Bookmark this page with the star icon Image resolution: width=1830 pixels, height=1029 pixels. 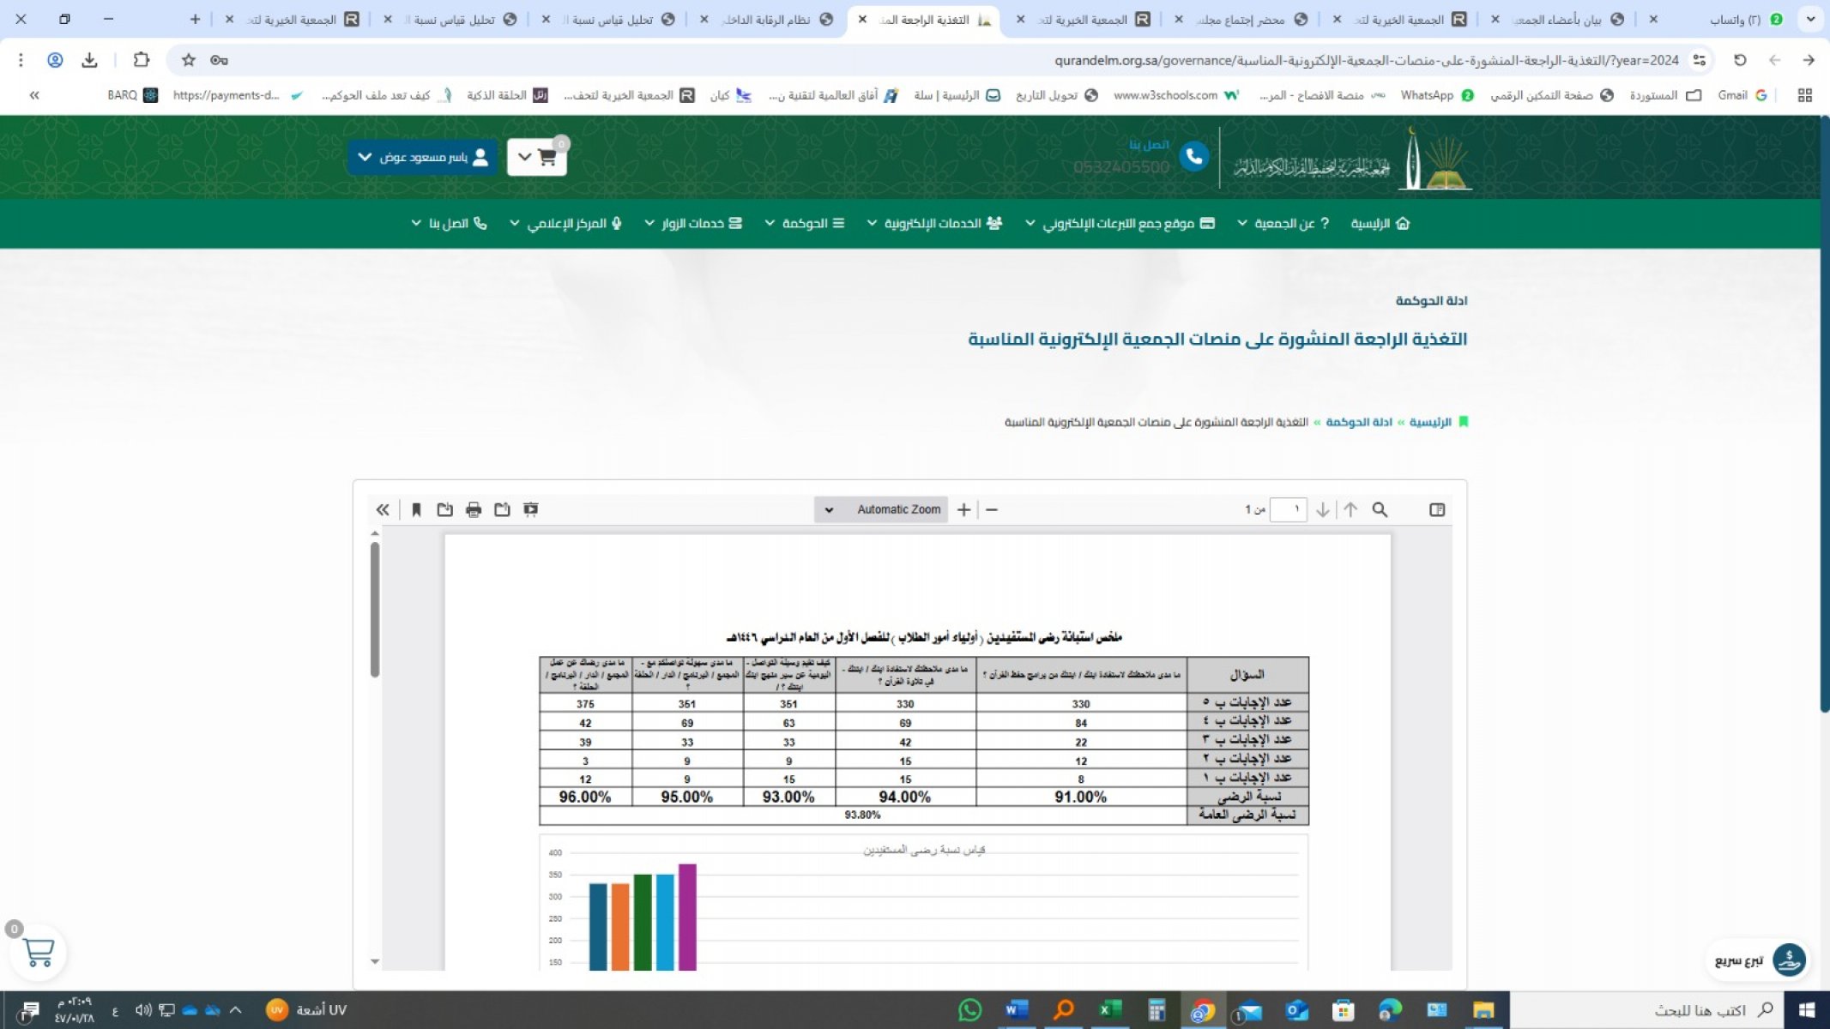tap(189, 60)
